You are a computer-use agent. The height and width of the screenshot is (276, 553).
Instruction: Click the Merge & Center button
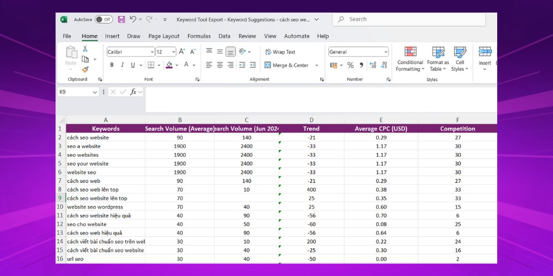[286, 65]
